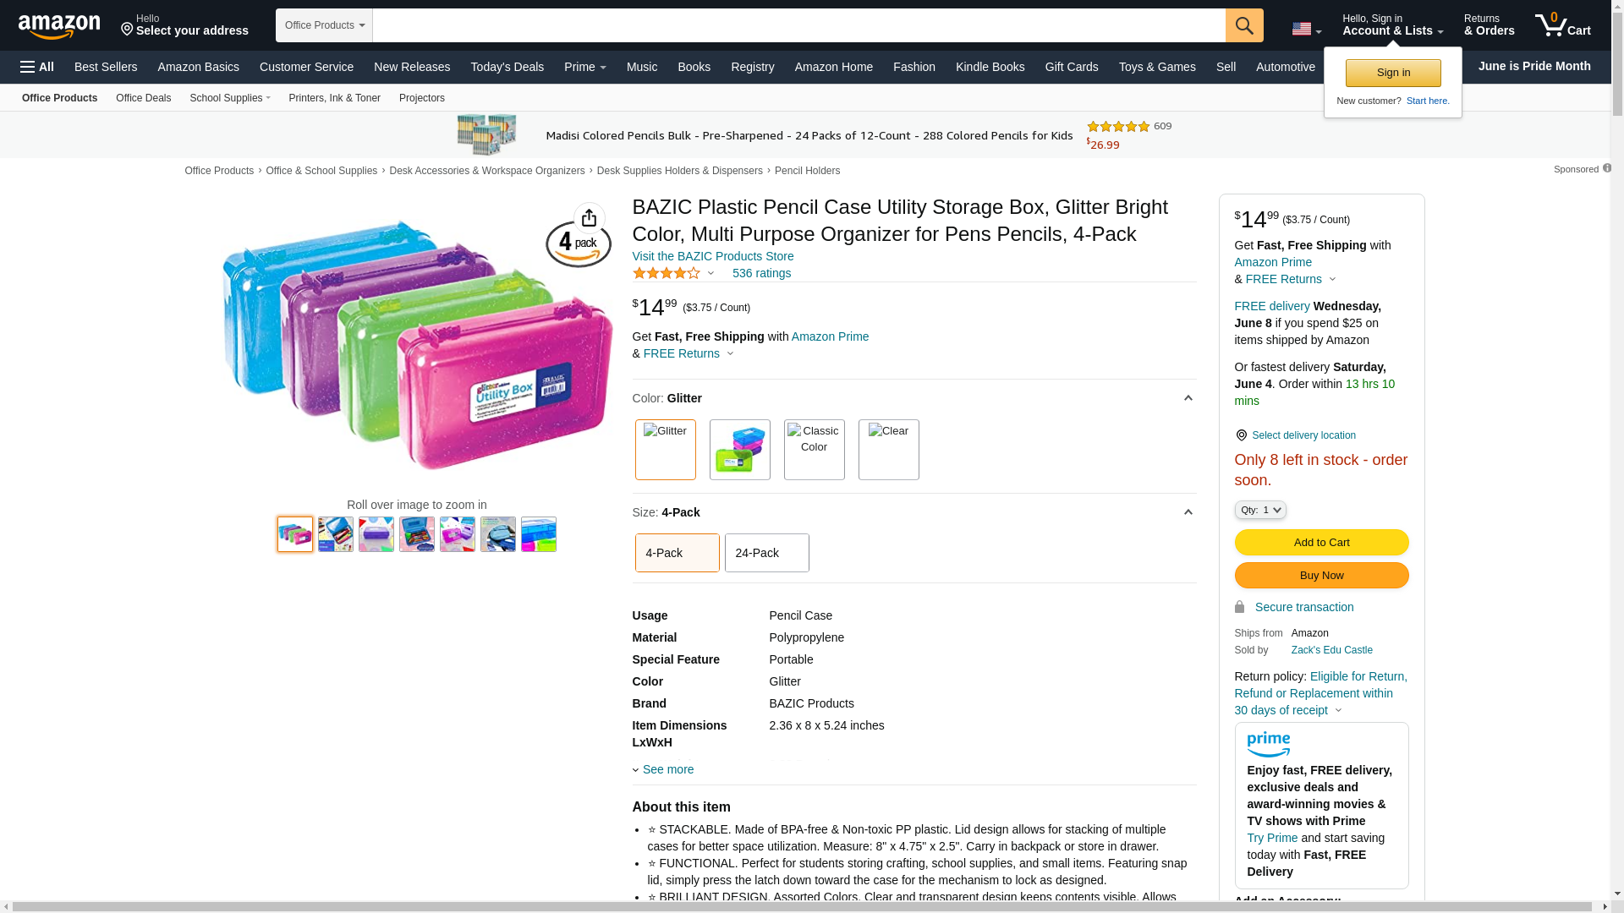1624x913 pixels.
Task: Select the last product thumbnail image
Action: pyautogui.click(x=539, y=534)
